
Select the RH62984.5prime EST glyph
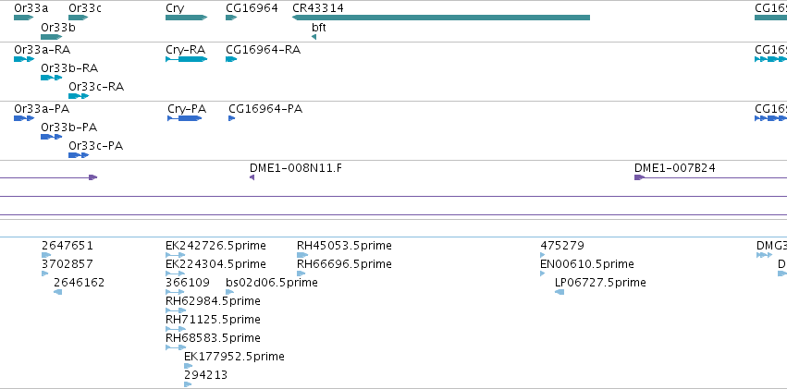[x=176, y=310]
